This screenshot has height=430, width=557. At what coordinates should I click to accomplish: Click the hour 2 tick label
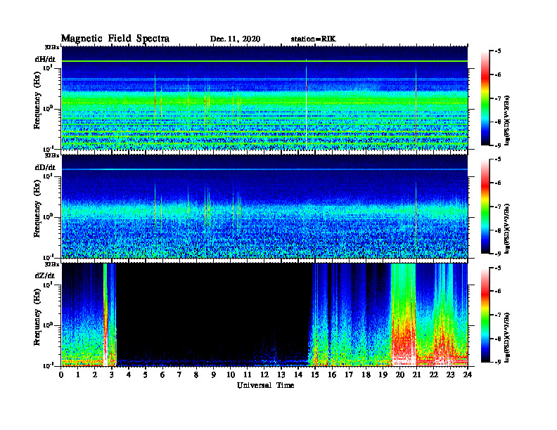(95, 374)
